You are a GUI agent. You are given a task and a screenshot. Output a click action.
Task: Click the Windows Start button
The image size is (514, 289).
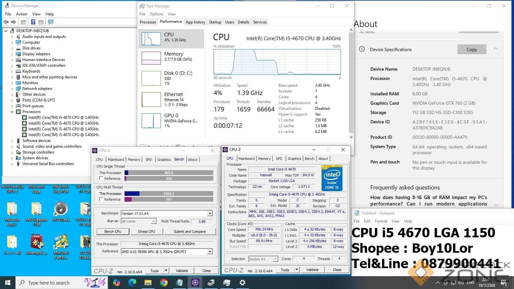coord(8,283)
